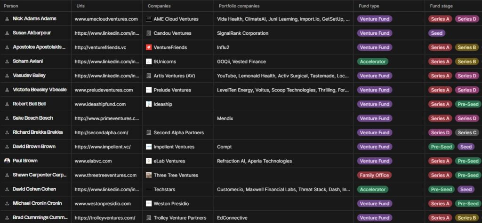Click the Seed tag in Susan Akbarpour's row
Screen dimensions: 482x223
pos(436,33)
